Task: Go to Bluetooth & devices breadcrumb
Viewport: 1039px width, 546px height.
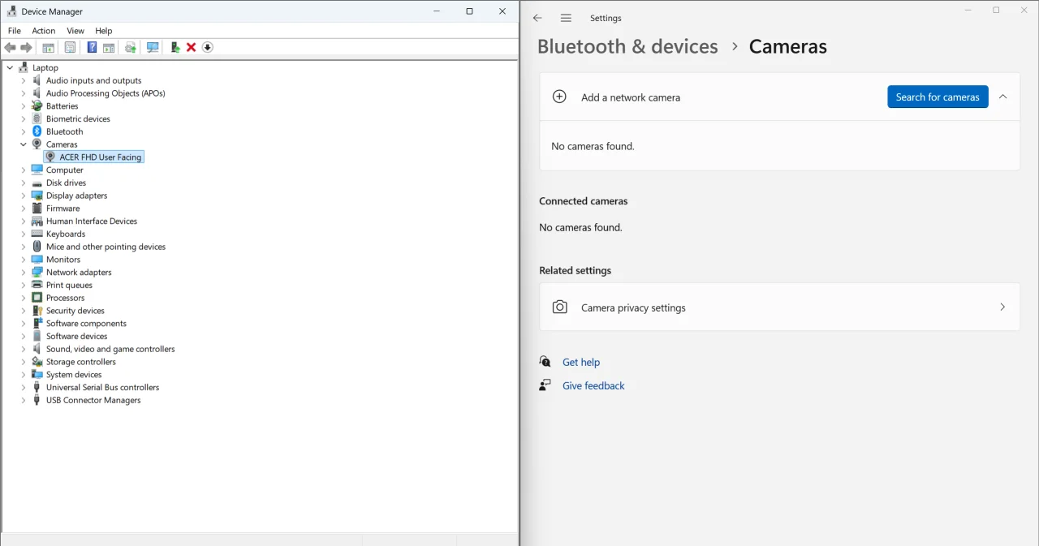Action: click(x=627, y=46)
